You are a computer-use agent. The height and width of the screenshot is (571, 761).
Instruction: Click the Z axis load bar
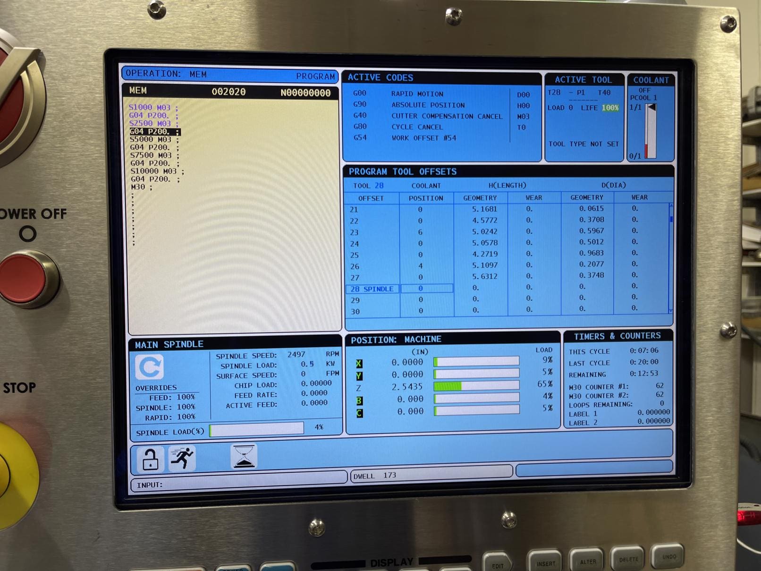pyautogui.click(x=476, y=385)
